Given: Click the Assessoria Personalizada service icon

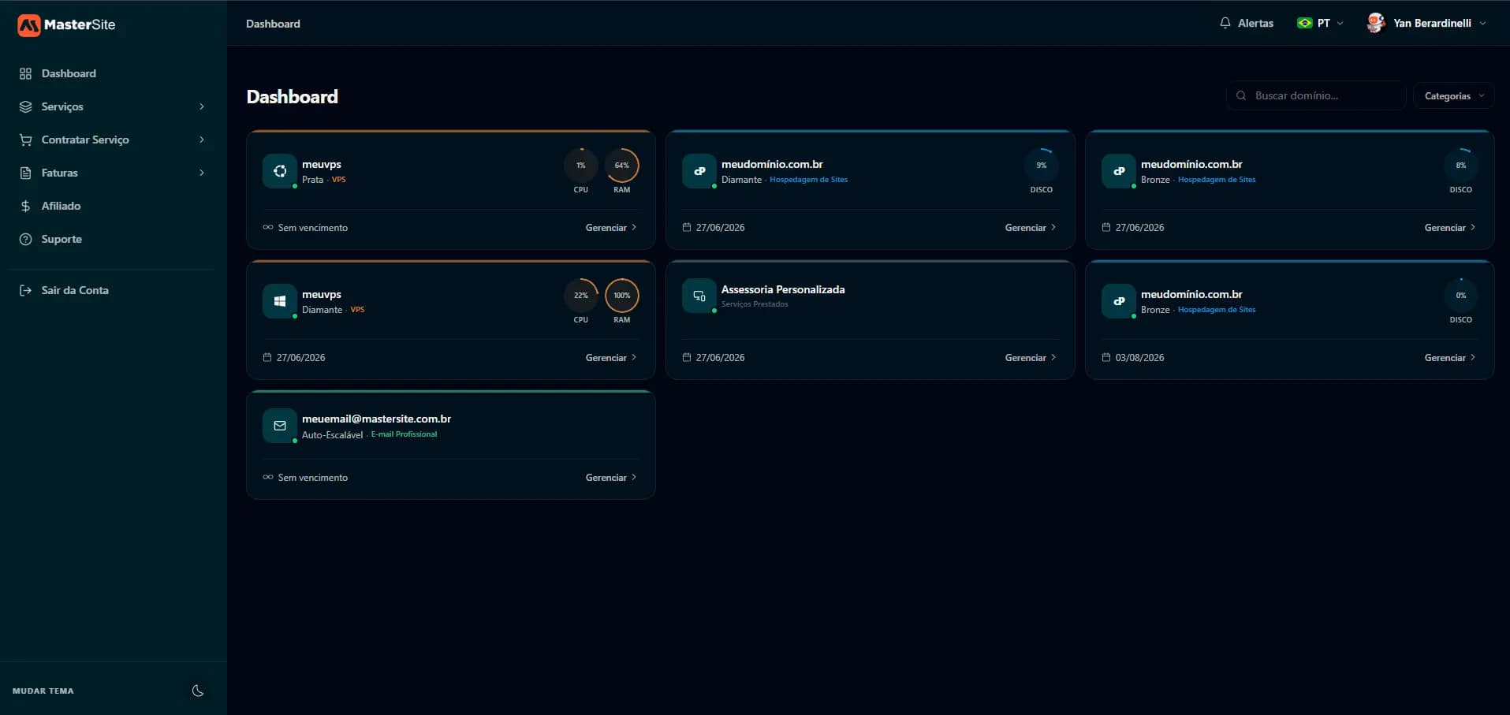Looking at the screenshot, I should click(699, 296).
